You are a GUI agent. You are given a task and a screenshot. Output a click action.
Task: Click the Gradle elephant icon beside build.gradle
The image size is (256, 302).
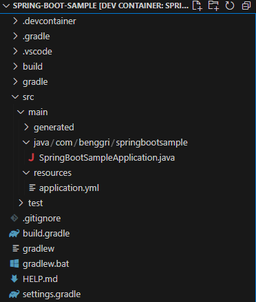[14, 234]
